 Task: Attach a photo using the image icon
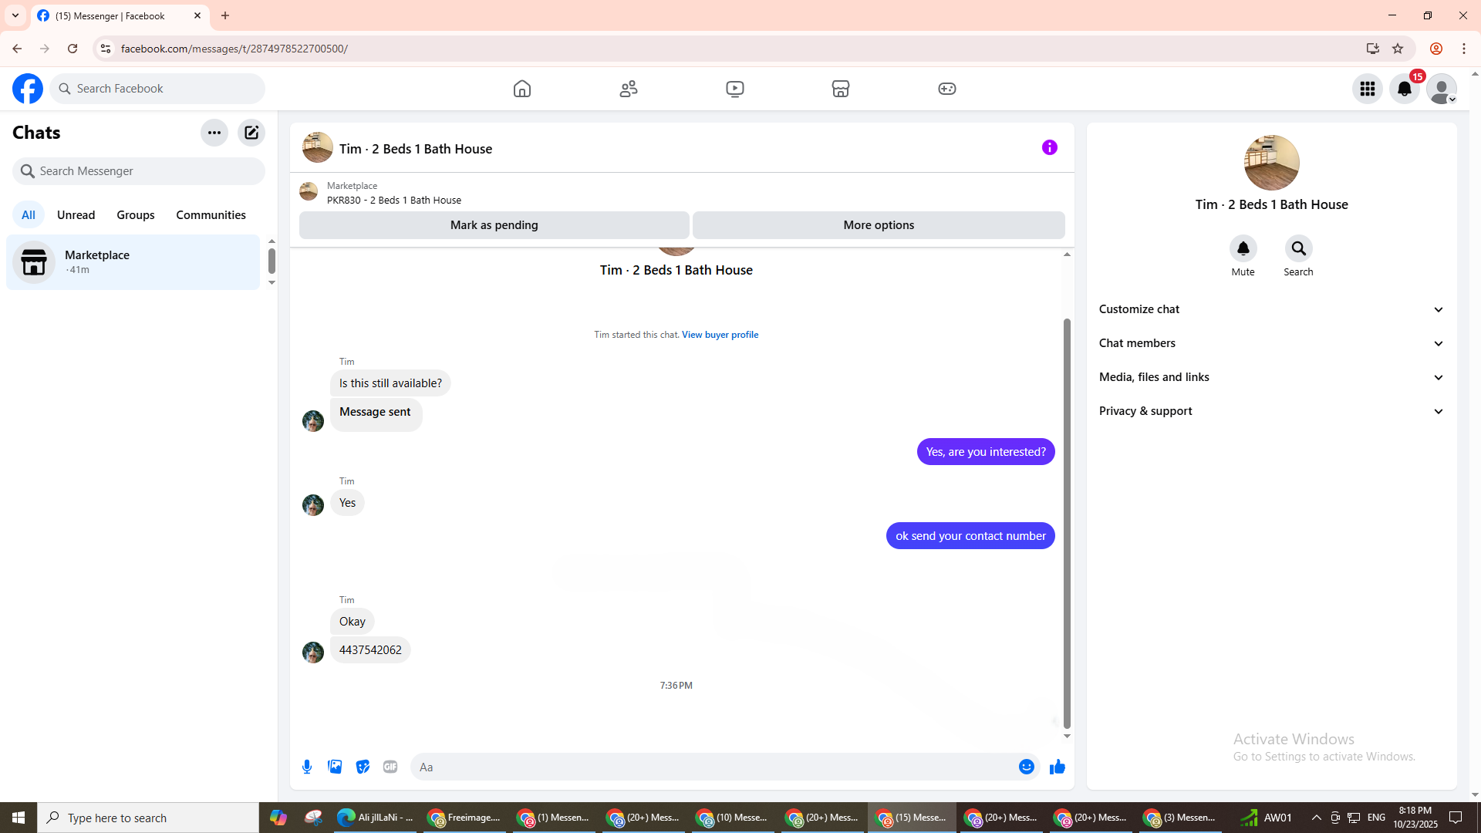tap(335, 767)
